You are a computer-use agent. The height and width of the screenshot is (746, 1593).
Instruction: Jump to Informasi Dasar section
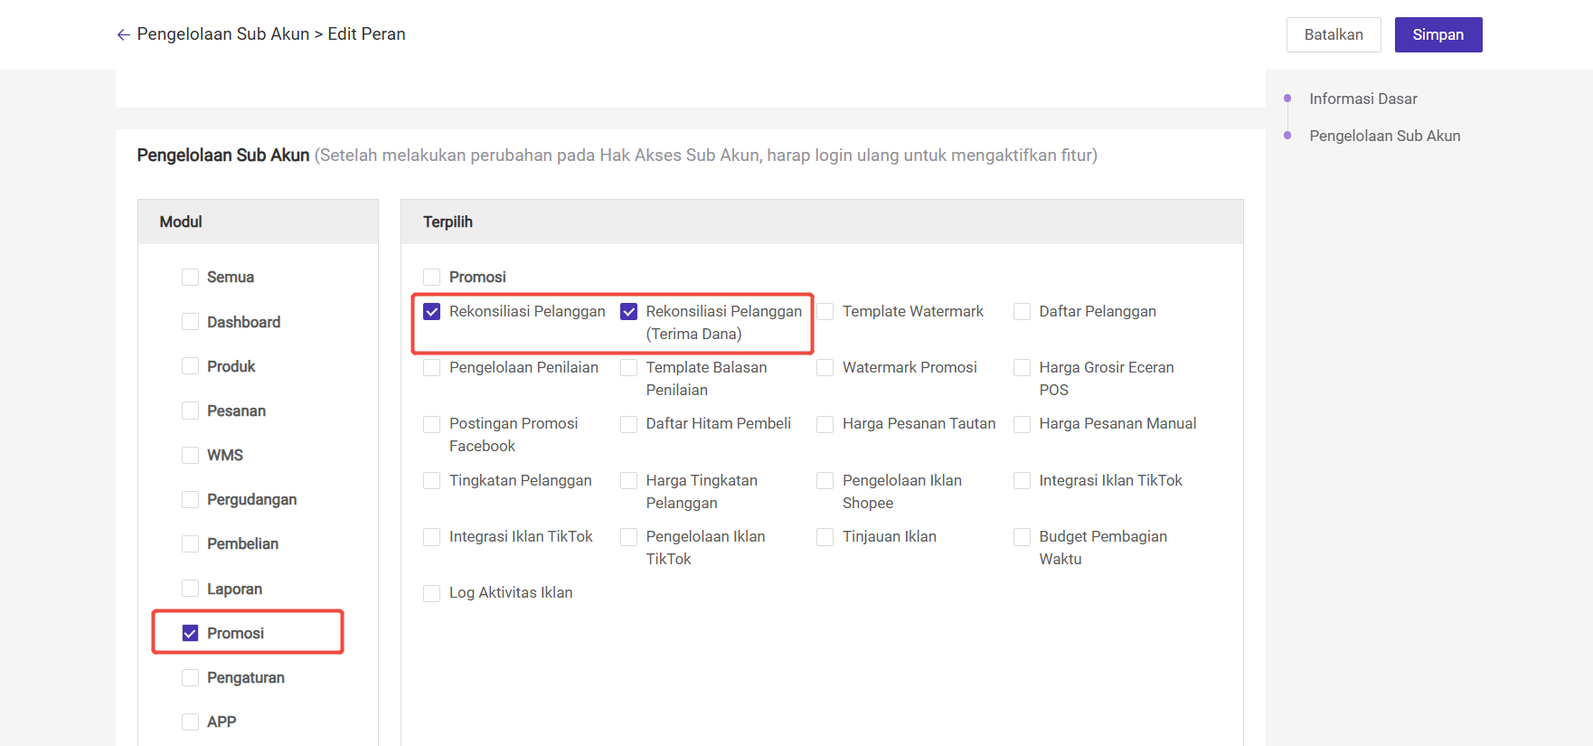coord(1362,99)
